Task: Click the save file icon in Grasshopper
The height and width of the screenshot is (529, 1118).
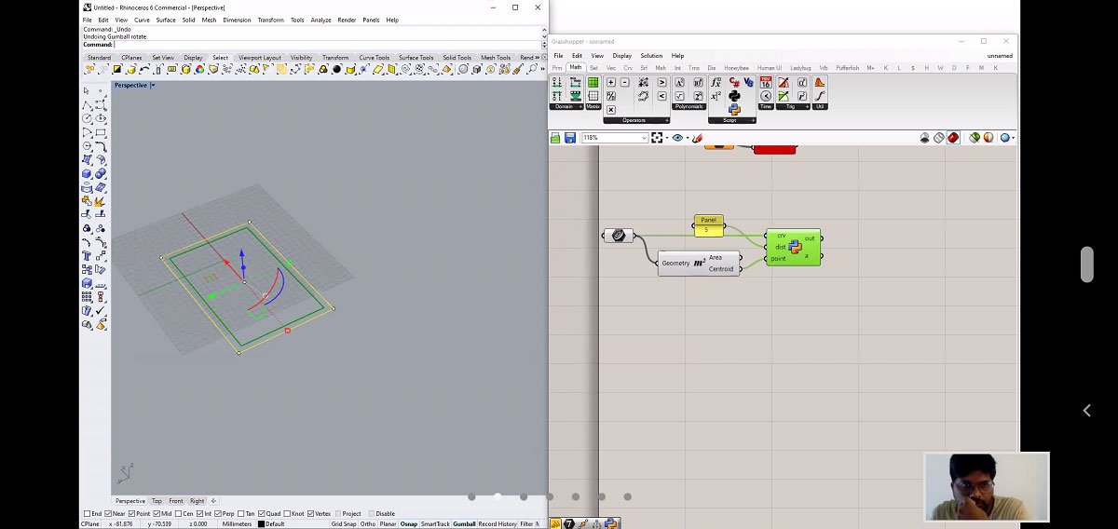Action: [570, 138]
